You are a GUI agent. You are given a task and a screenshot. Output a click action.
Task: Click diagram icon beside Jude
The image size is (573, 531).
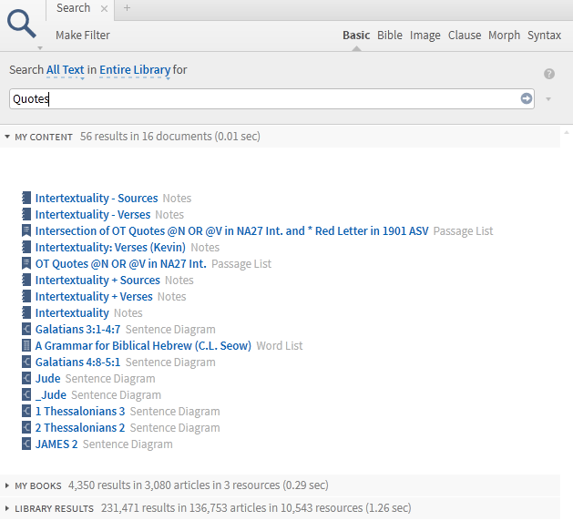coord(26,378)
